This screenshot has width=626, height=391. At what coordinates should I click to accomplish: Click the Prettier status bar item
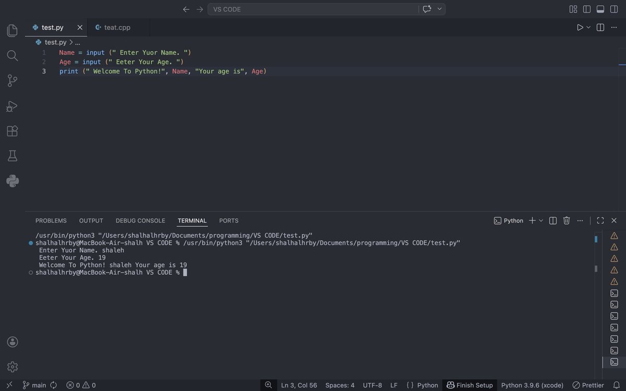[588, 385]
